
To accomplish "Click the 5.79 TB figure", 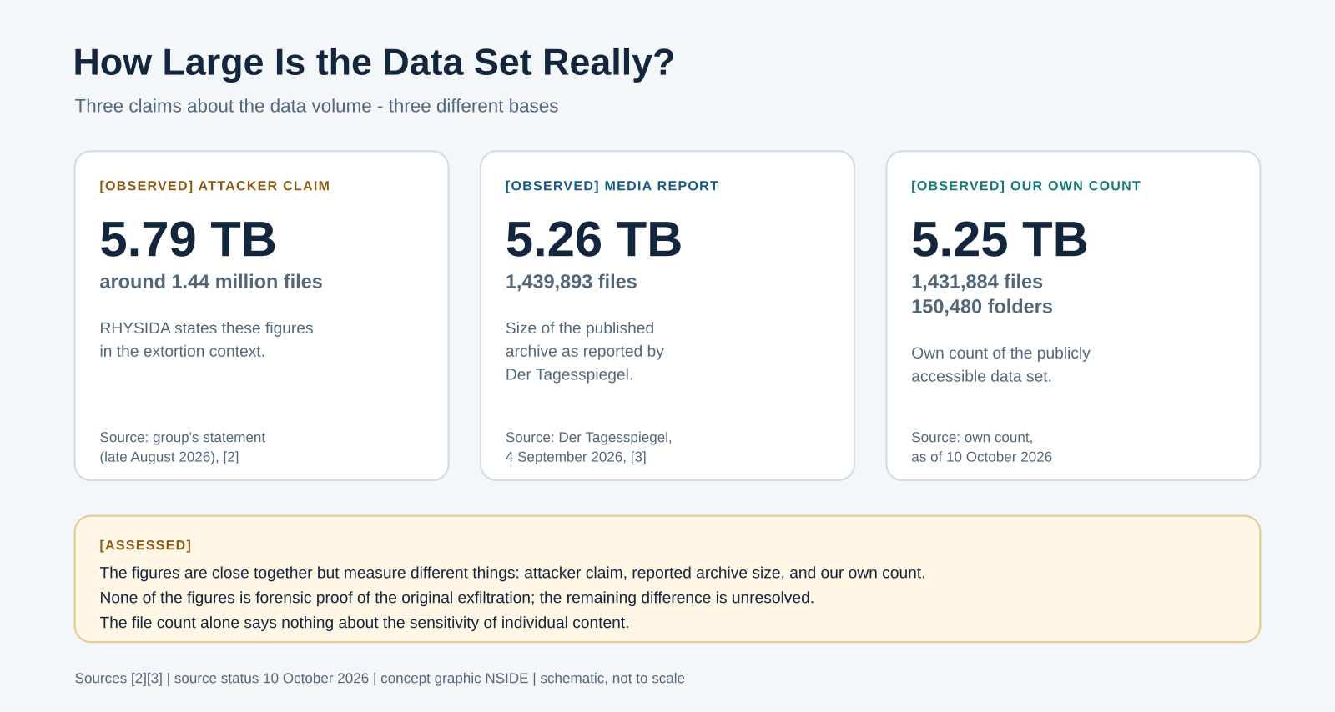I will click(188, 239).
